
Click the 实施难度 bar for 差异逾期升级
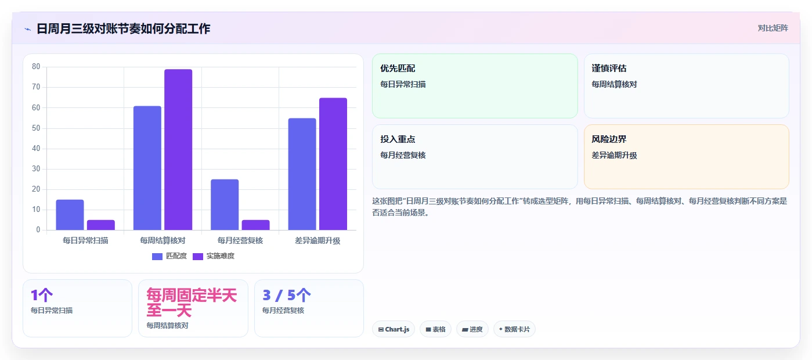click(333, 164)
